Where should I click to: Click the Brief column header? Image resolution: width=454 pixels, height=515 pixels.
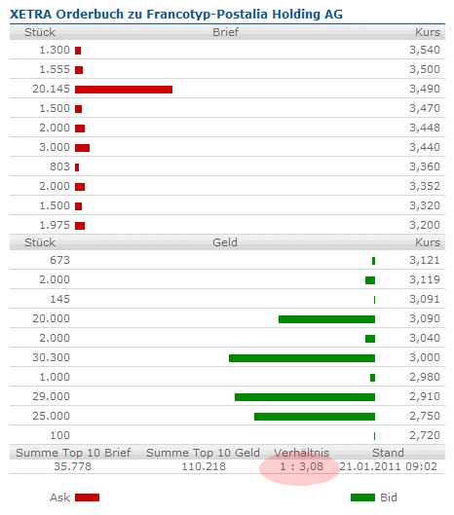[x=225, y=32]
